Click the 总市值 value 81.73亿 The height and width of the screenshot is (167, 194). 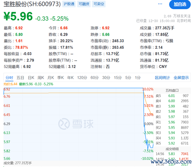162,54
